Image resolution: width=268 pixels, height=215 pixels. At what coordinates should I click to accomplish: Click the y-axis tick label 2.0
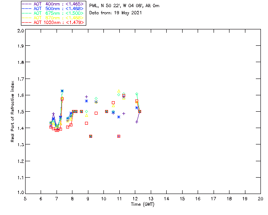pyautogui.click(x=21, y=31)
